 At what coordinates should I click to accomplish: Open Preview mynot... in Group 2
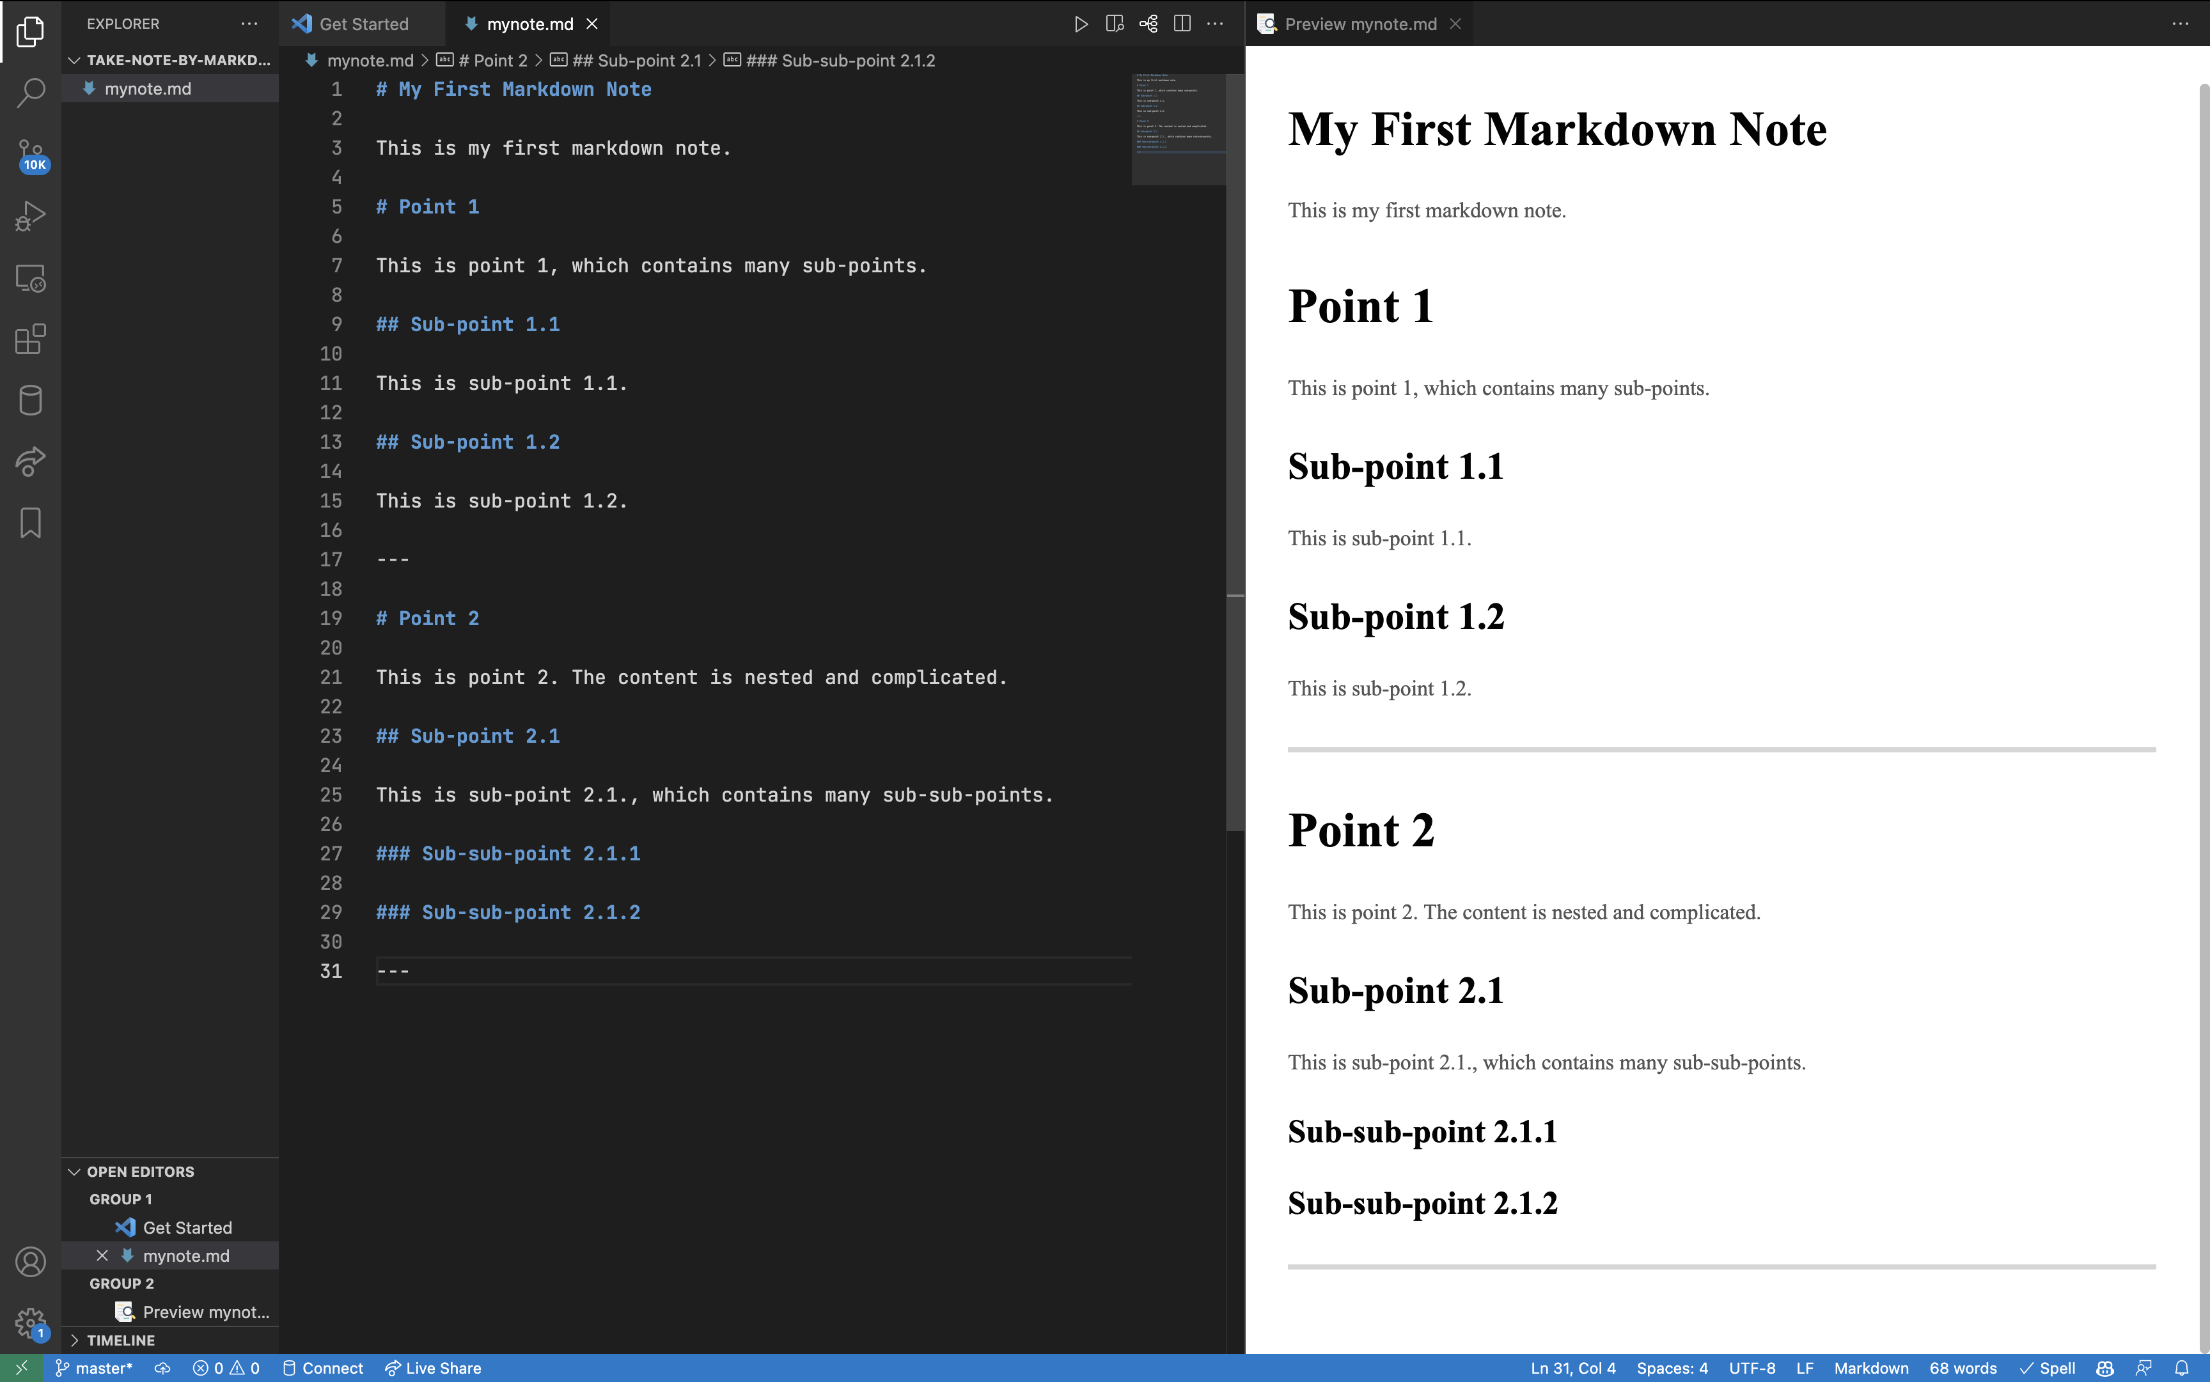coord(170,1312)
